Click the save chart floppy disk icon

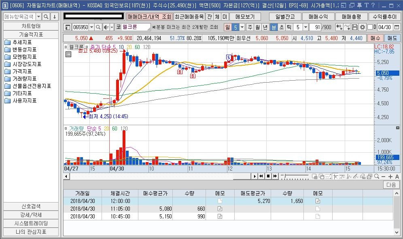(x=355, y=27)
